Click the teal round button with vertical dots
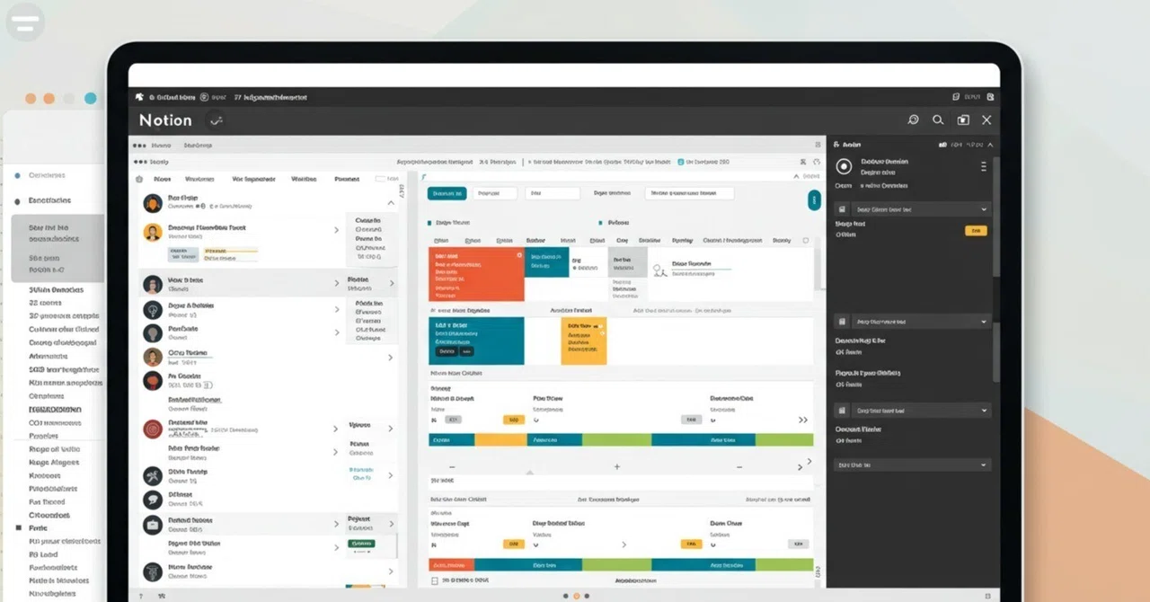The height and width of the screenshot is (602, 1150). pos(814,200)
